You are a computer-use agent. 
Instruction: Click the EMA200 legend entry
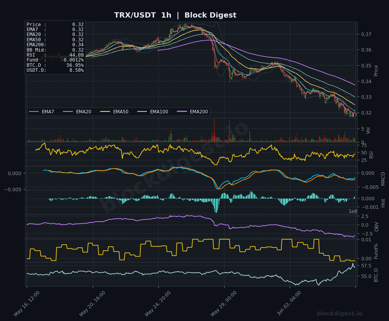(192, 112)
